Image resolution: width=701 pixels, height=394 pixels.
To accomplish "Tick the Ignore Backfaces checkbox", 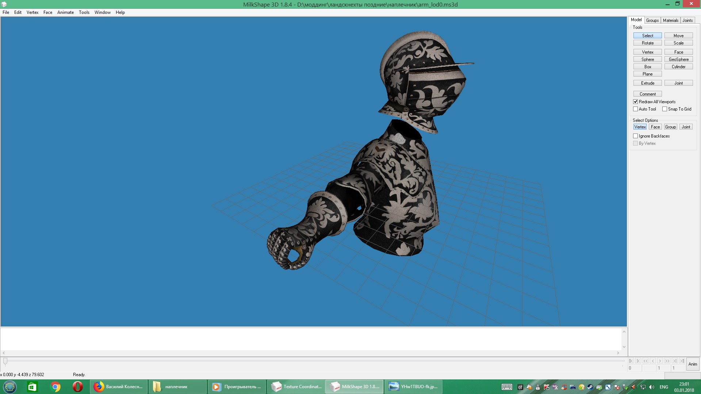I will pos(636,136).
